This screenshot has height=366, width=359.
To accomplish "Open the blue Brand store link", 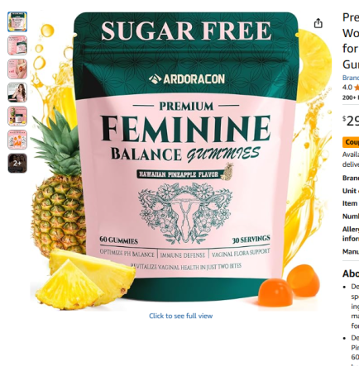I will (351, 78).
